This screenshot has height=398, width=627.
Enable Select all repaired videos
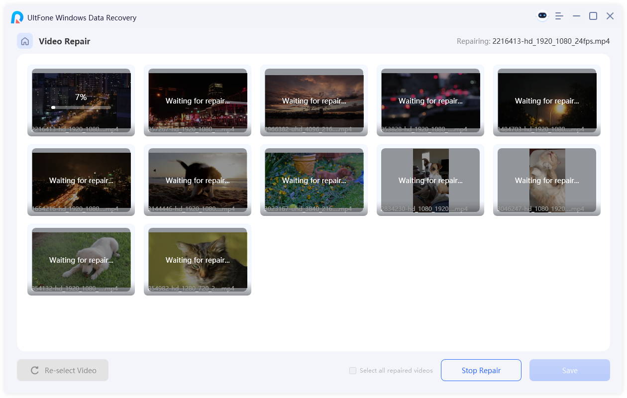tap(352, 371)
